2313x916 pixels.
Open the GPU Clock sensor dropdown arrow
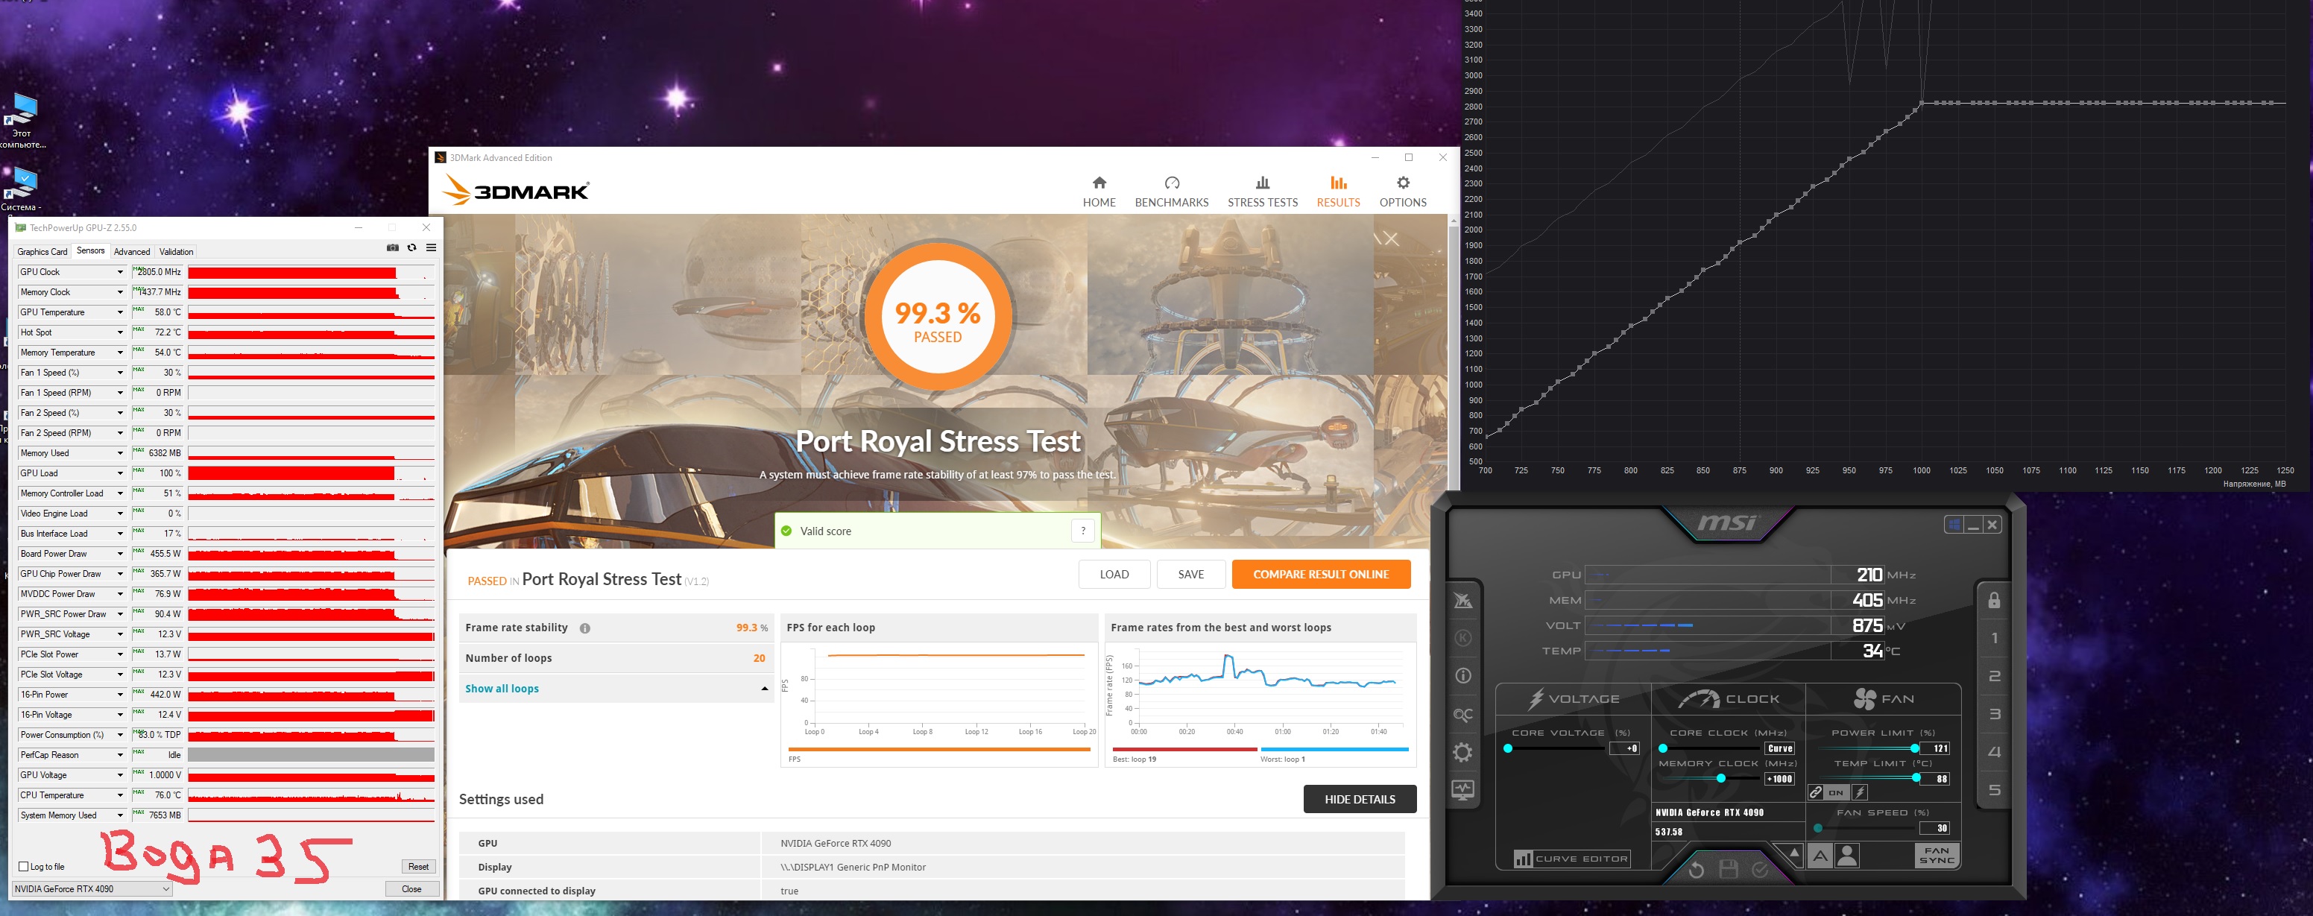(x=119, y=272)
